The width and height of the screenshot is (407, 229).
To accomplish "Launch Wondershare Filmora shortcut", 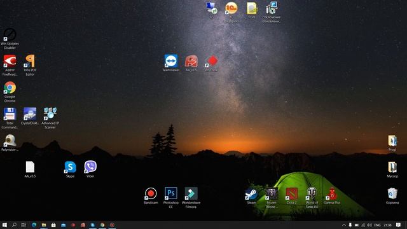I will (191, 198).
